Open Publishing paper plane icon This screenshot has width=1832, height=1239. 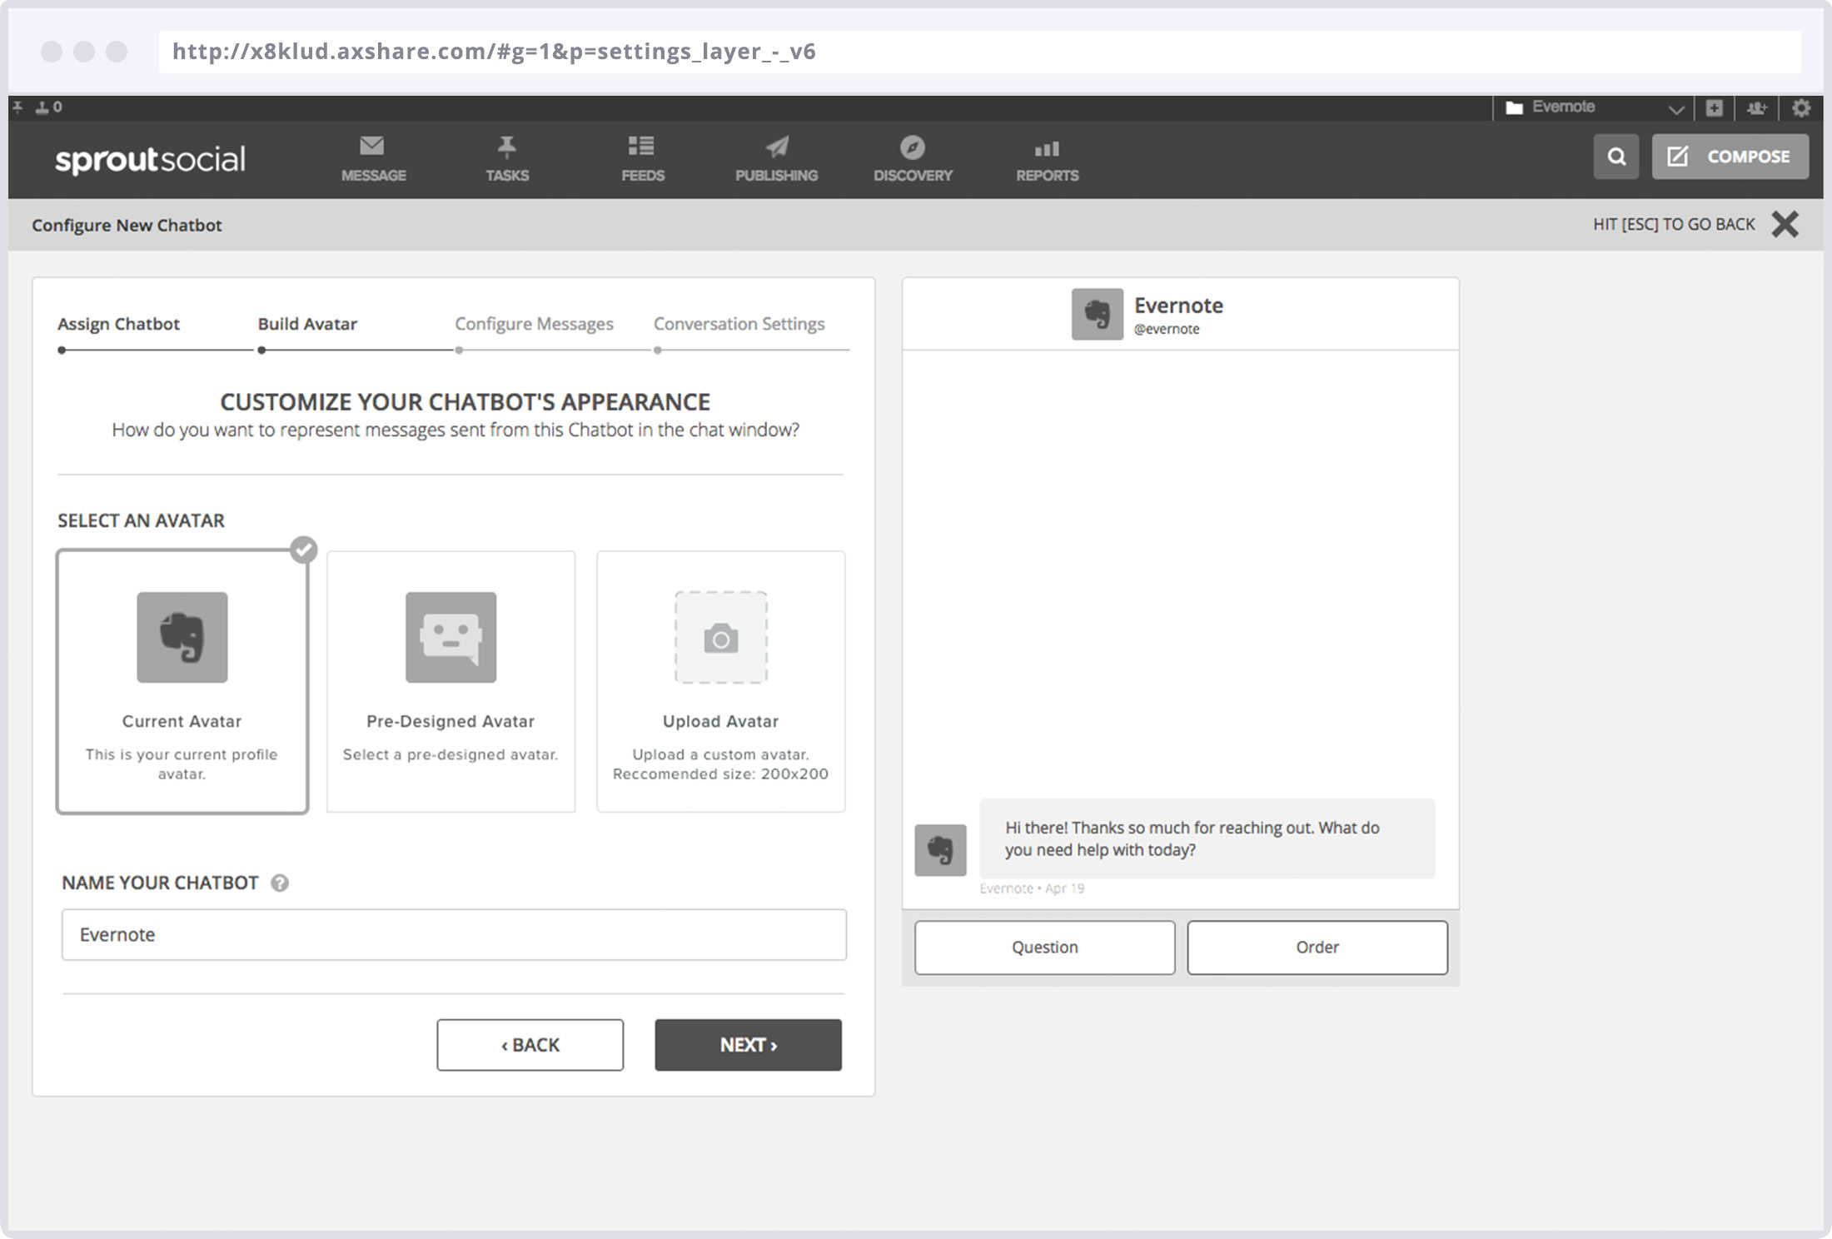click(x=777, y=147)
